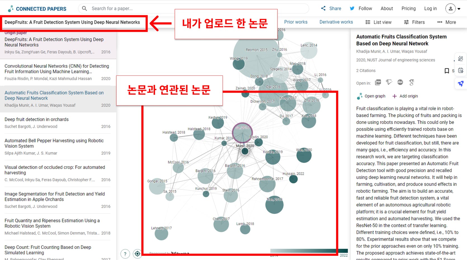Select 'Image Segmentation for Fruit Detection' paper
This screenshot has height=260, width=467.
pyautogui.click(x=58, y=200)
